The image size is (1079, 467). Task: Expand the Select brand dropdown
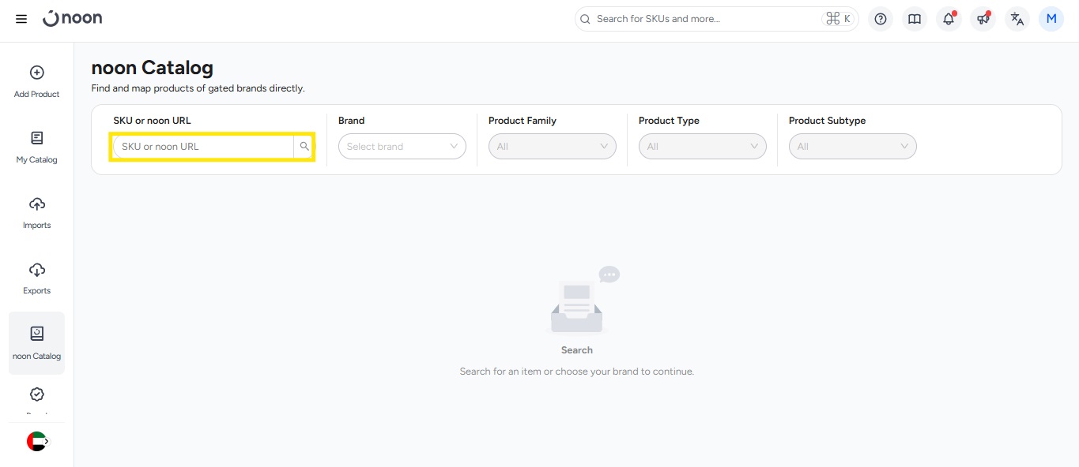[402, 147]
